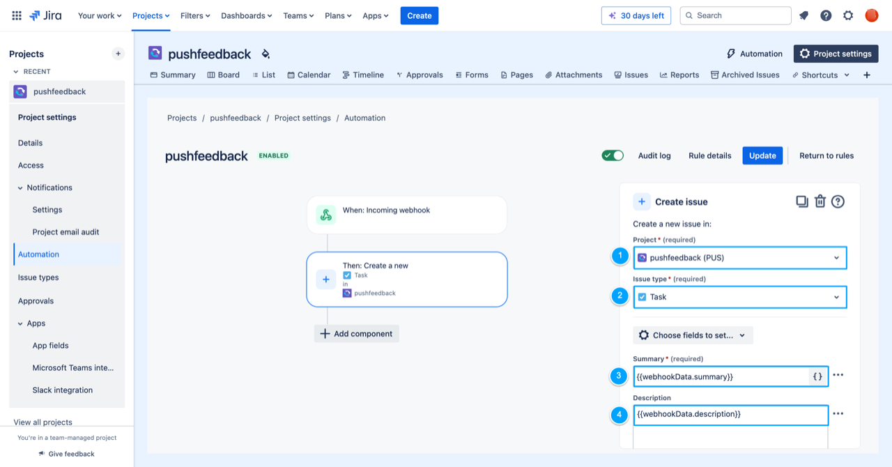Open Choose fields to set dropdown
The image size is (892, 467).
click(x=693, y=335)
